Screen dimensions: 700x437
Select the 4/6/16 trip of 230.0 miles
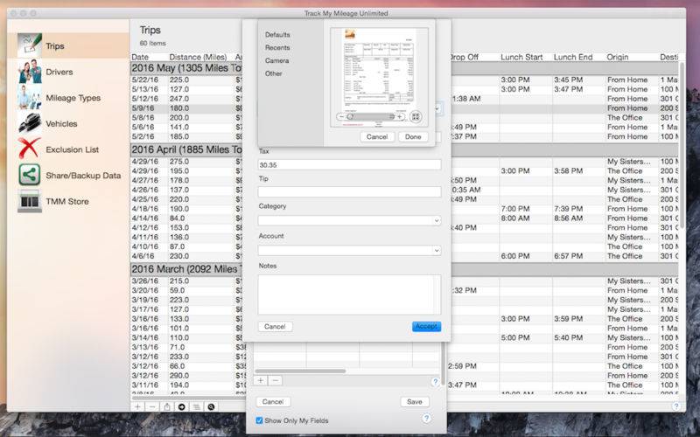[404, 256]
